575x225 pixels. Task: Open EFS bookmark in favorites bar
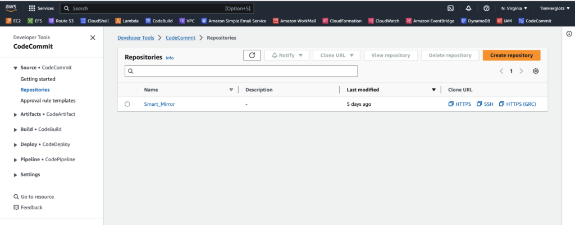pos(35,21)
